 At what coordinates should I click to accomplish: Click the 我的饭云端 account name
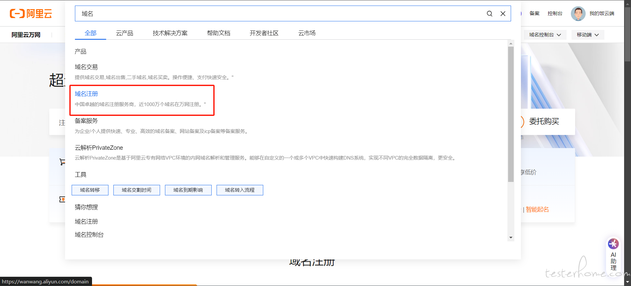tap(602, 13)
